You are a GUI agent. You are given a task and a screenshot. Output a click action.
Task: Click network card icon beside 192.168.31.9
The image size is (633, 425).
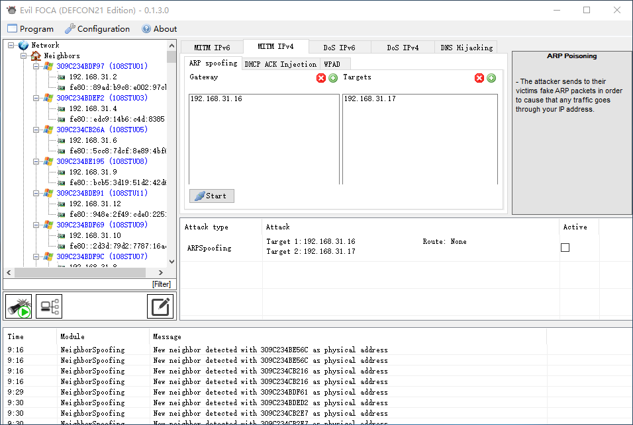pyautogui.click(x=62, y=172)
